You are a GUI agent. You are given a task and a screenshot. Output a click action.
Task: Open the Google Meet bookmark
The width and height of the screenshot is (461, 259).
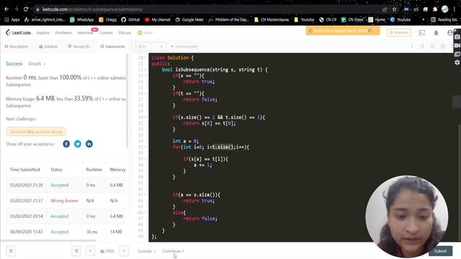coord(189,19)
